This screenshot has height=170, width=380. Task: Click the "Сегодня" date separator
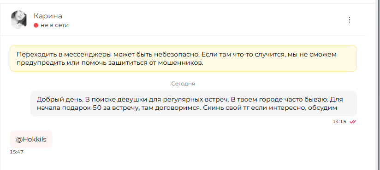(183, 84)
